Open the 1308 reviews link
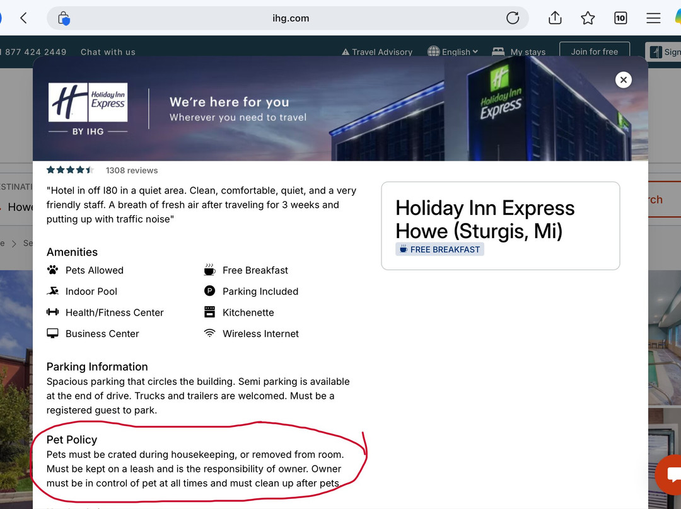 [132, 171]
